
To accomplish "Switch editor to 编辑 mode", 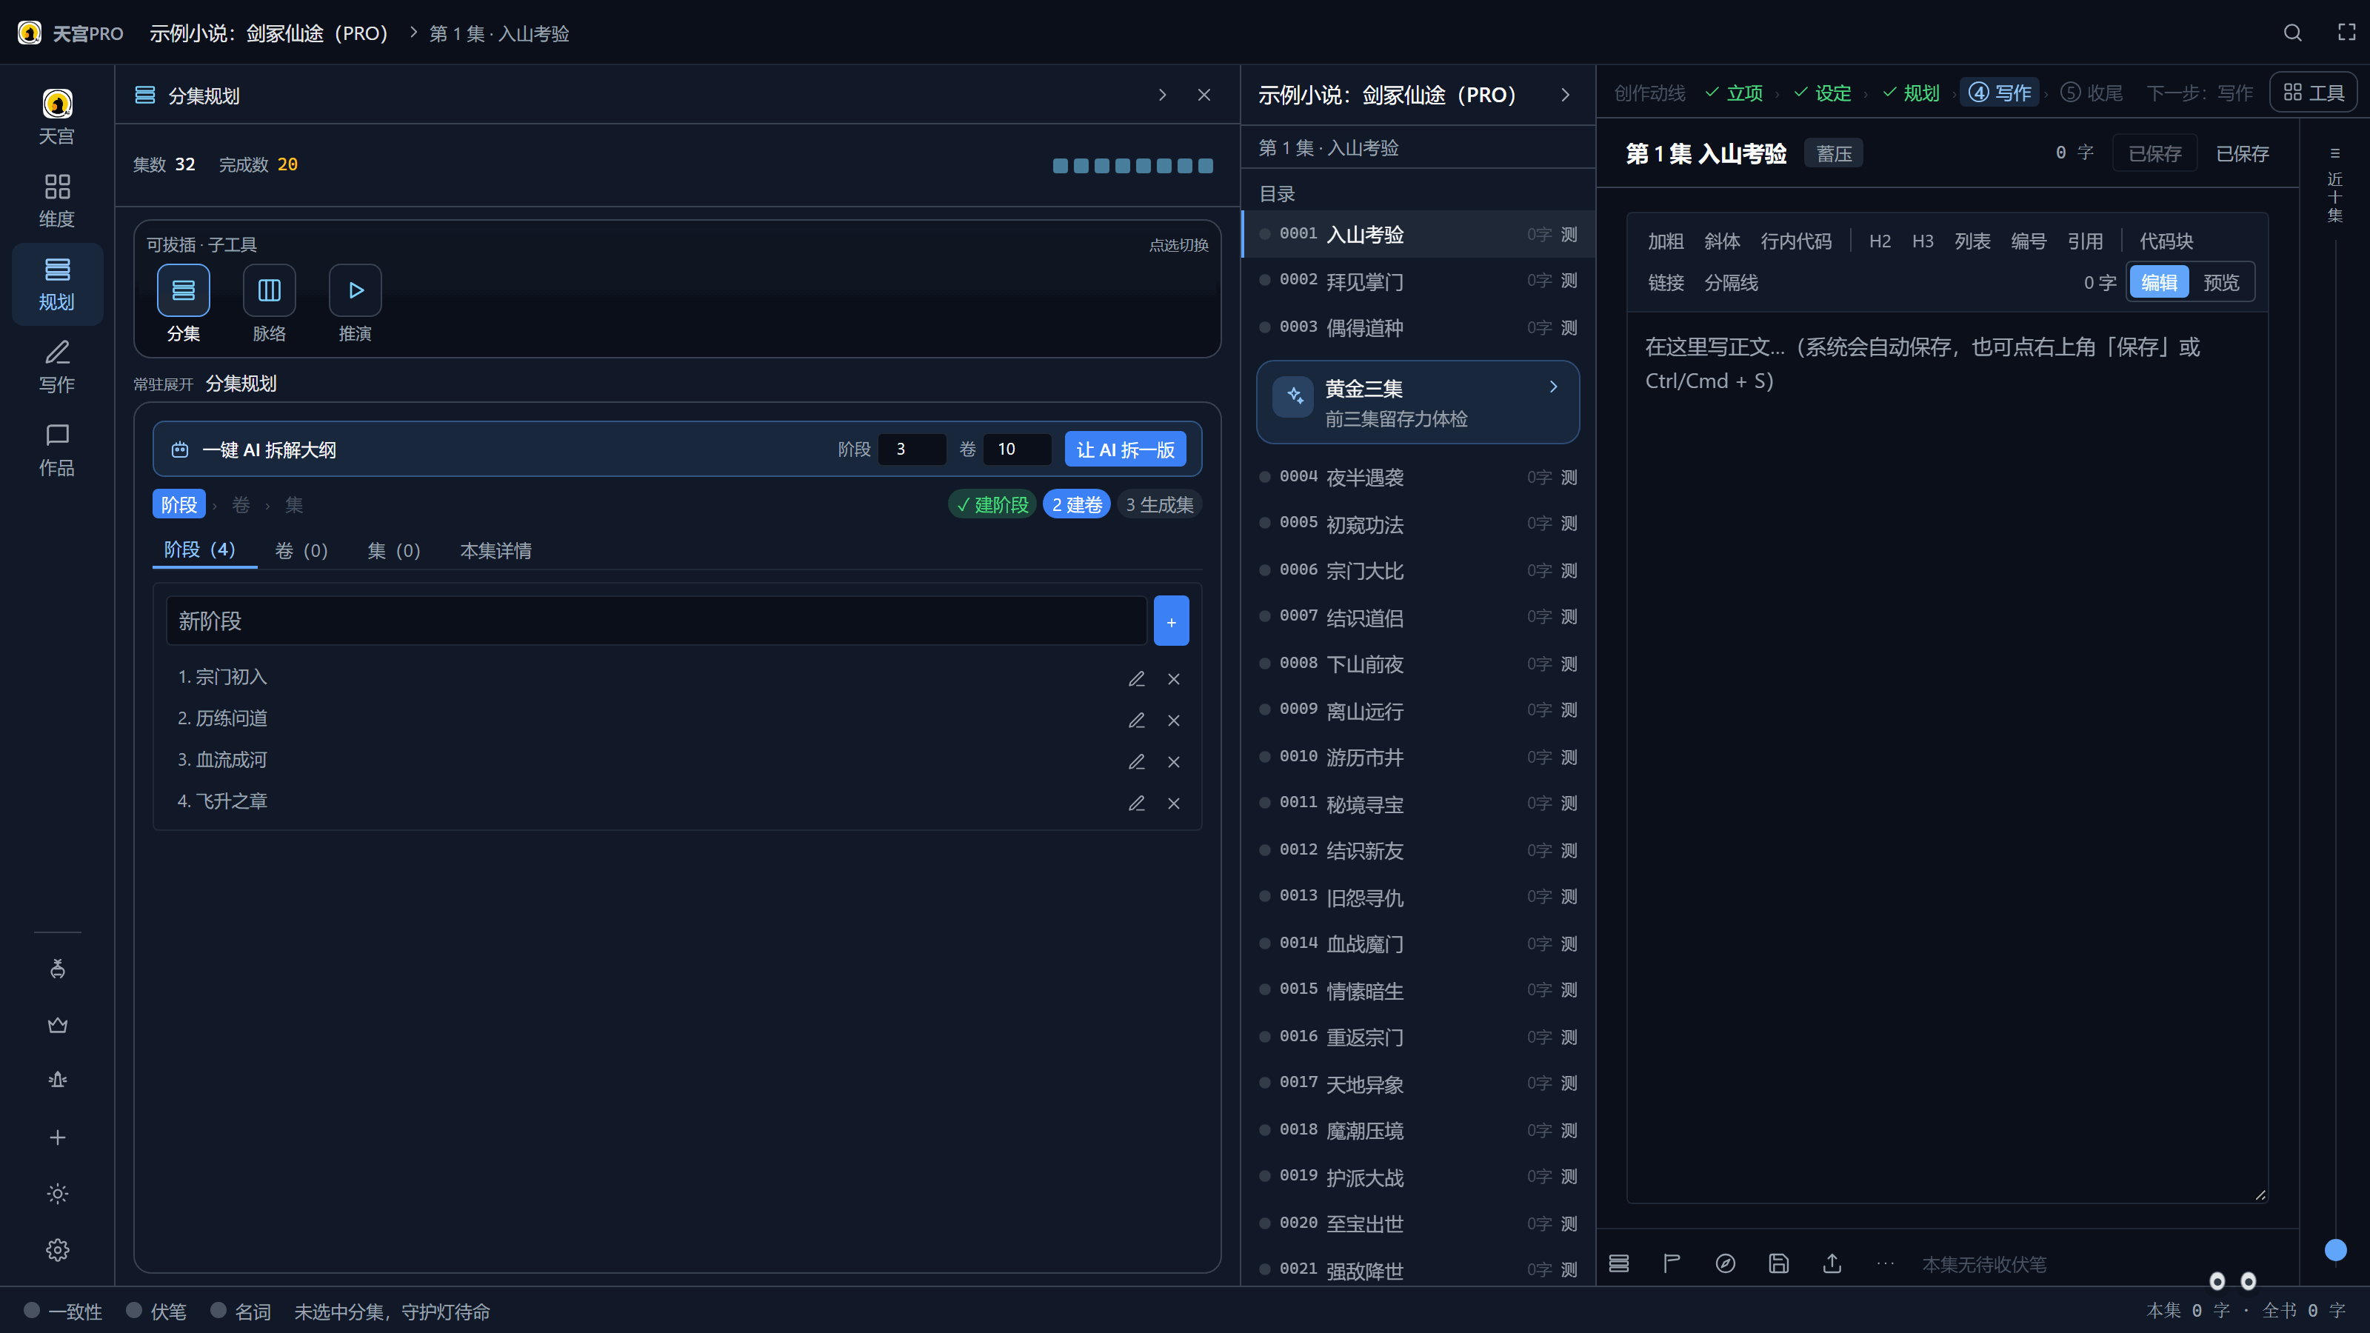I will tap(2158, 282).
